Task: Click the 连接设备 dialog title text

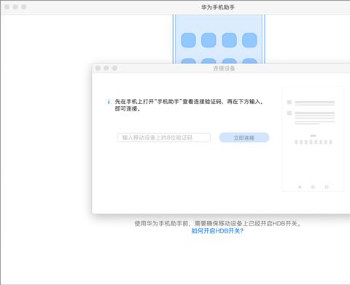Action: [x=224, y=68]
